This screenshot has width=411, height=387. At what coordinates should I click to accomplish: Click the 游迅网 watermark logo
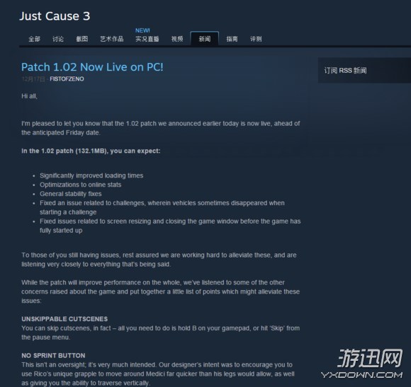(370, 359)
